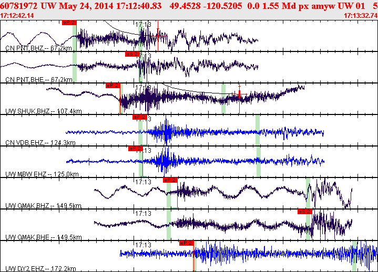Click the eP 2 pick flag on UW MBW EHZ
The height and width of the screenshot is (272, 378).
tap(136, 149)
